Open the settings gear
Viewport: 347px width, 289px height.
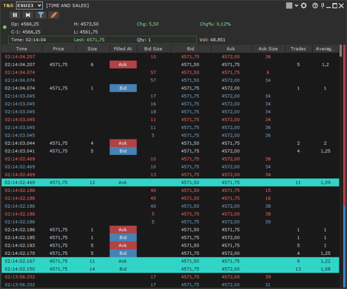point(304,5)
